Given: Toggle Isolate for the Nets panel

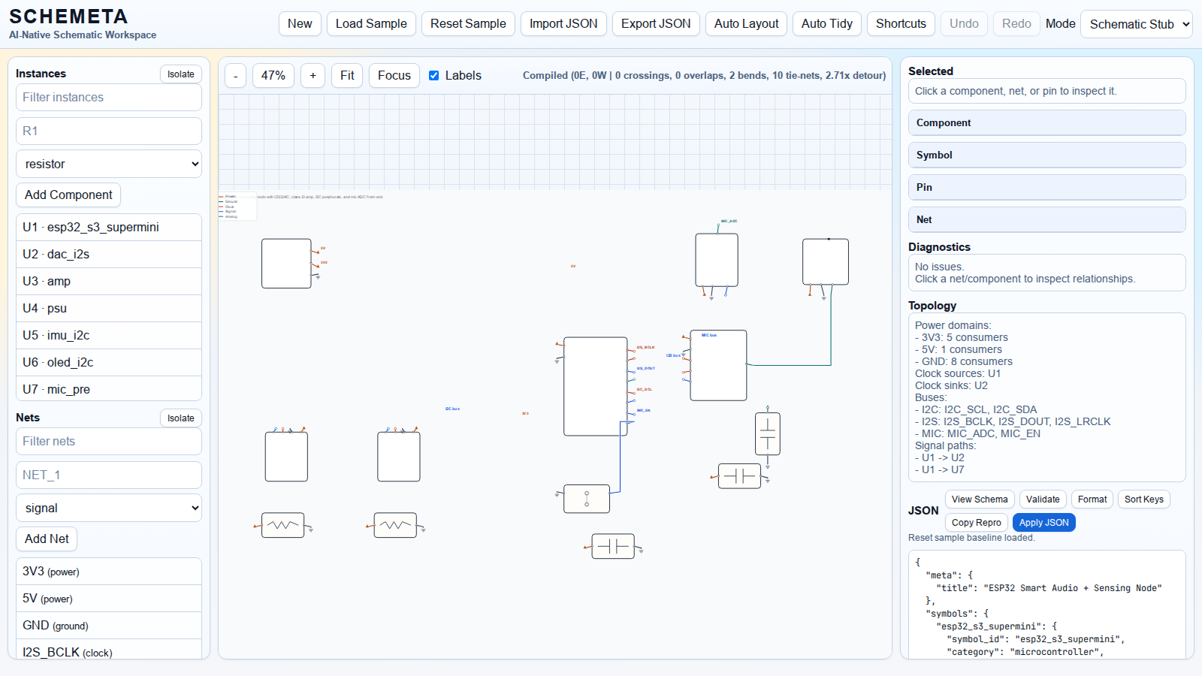Looking at the screenshot, I should point(180,418).
